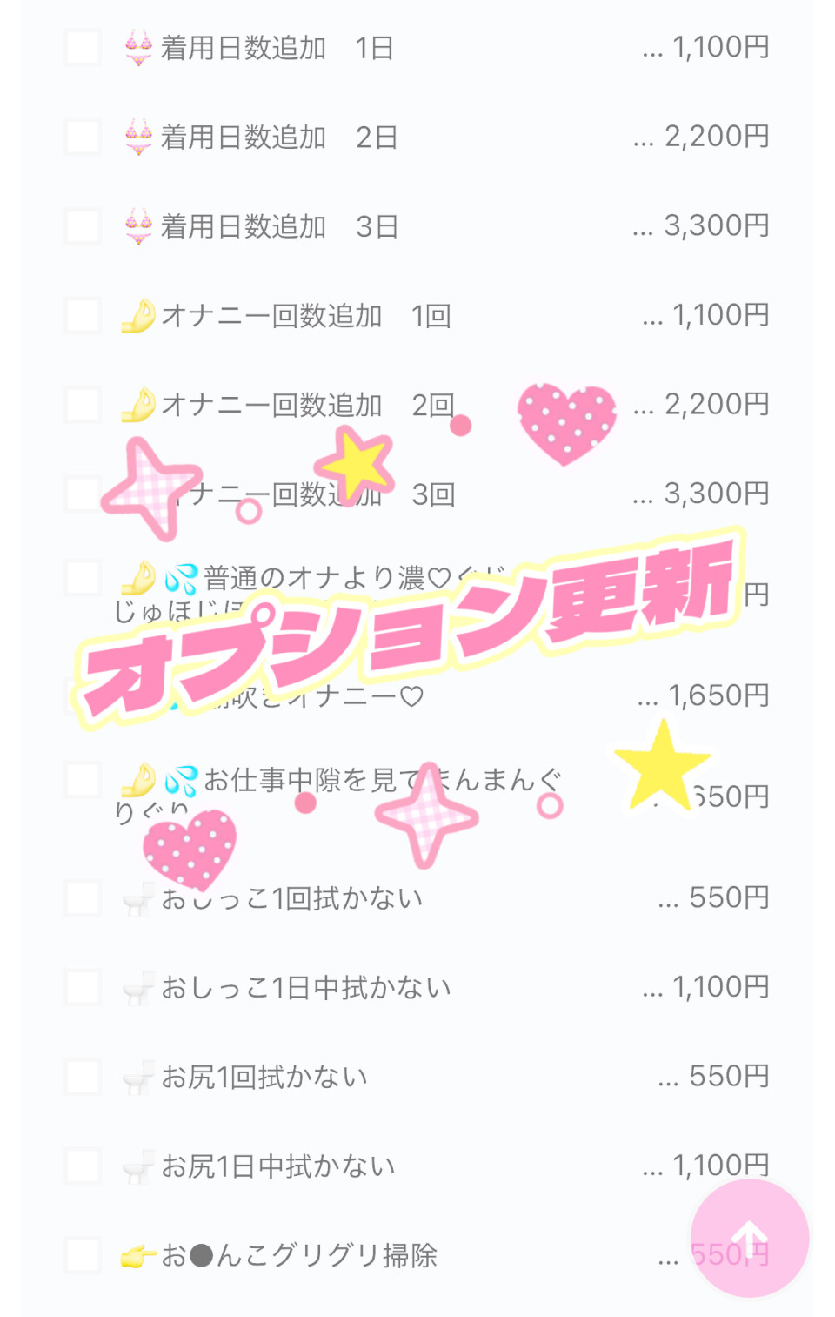Tap the 着用日数追加 3日 label text
This screenshot has width=835, height=1317.
279,227
